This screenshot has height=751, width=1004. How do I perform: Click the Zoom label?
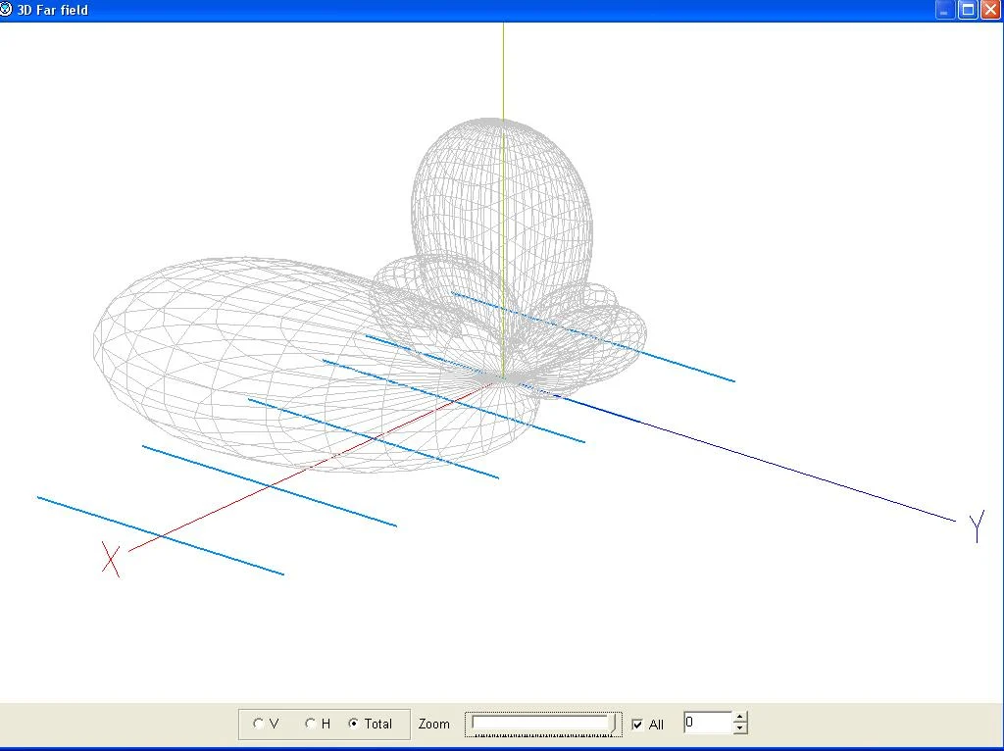(433, 724)
